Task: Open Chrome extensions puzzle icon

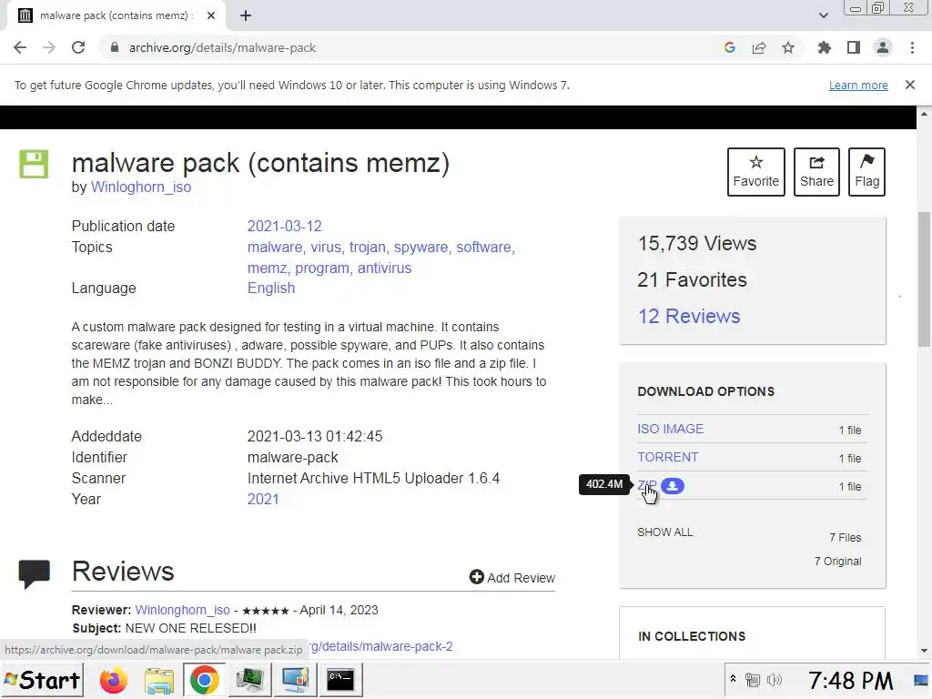Action: point(824,47)
